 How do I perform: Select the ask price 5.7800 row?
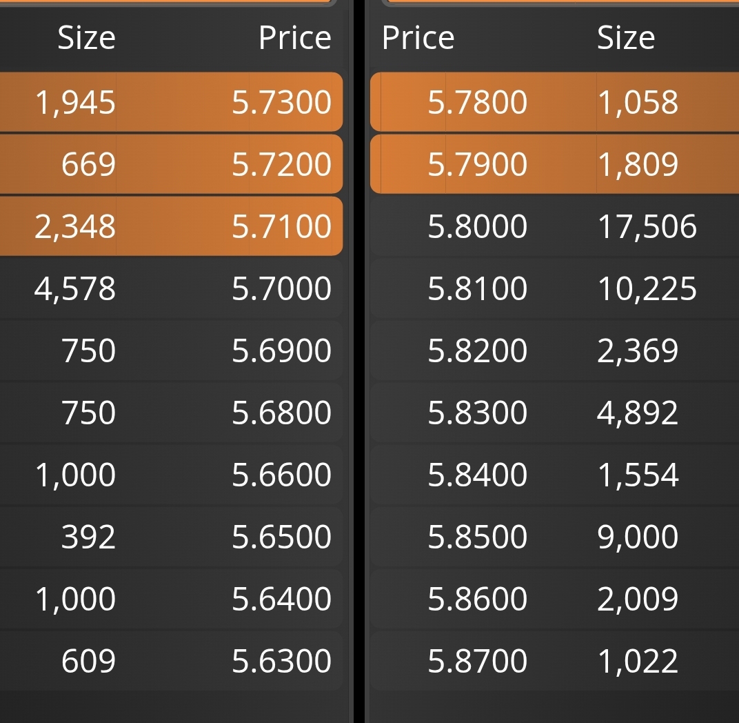click(555, 102)
